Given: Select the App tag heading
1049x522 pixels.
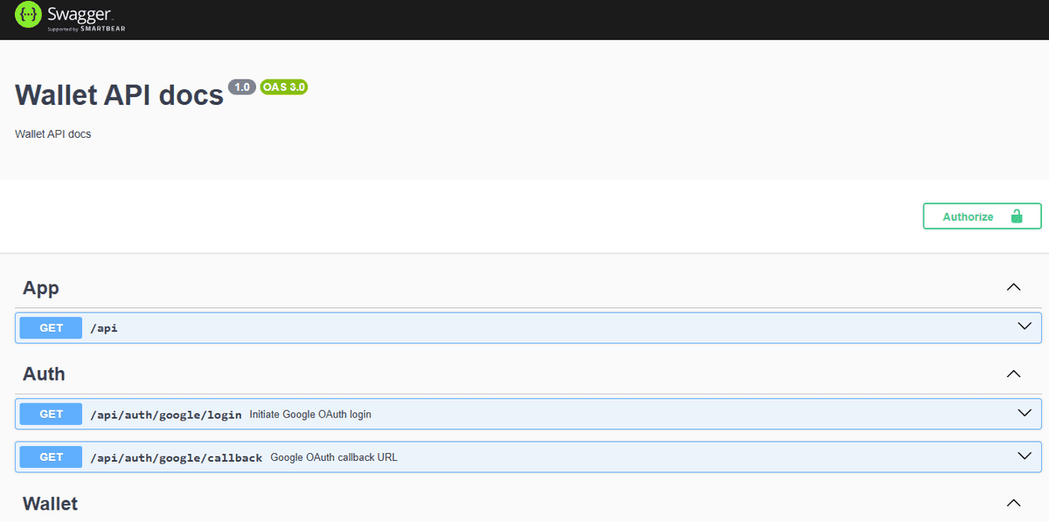Looking at the screenshot, I should point(41,288).
